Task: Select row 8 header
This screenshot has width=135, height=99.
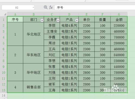Action: (x=4, y=61)
